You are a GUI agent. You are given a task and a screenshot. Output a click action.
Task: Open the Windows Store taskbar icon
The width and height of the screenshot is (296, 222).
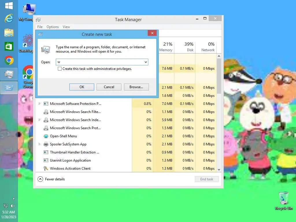pyautogui.click(x=9, y=47)
